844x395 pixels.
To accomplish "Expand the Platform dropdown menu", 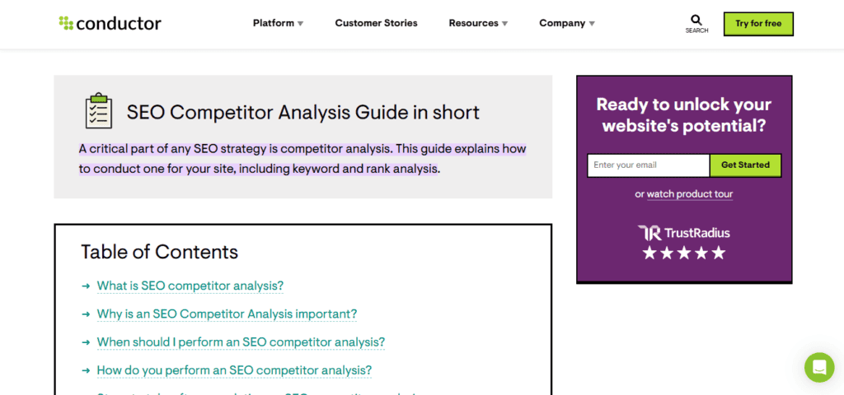I will coord(279,23).
